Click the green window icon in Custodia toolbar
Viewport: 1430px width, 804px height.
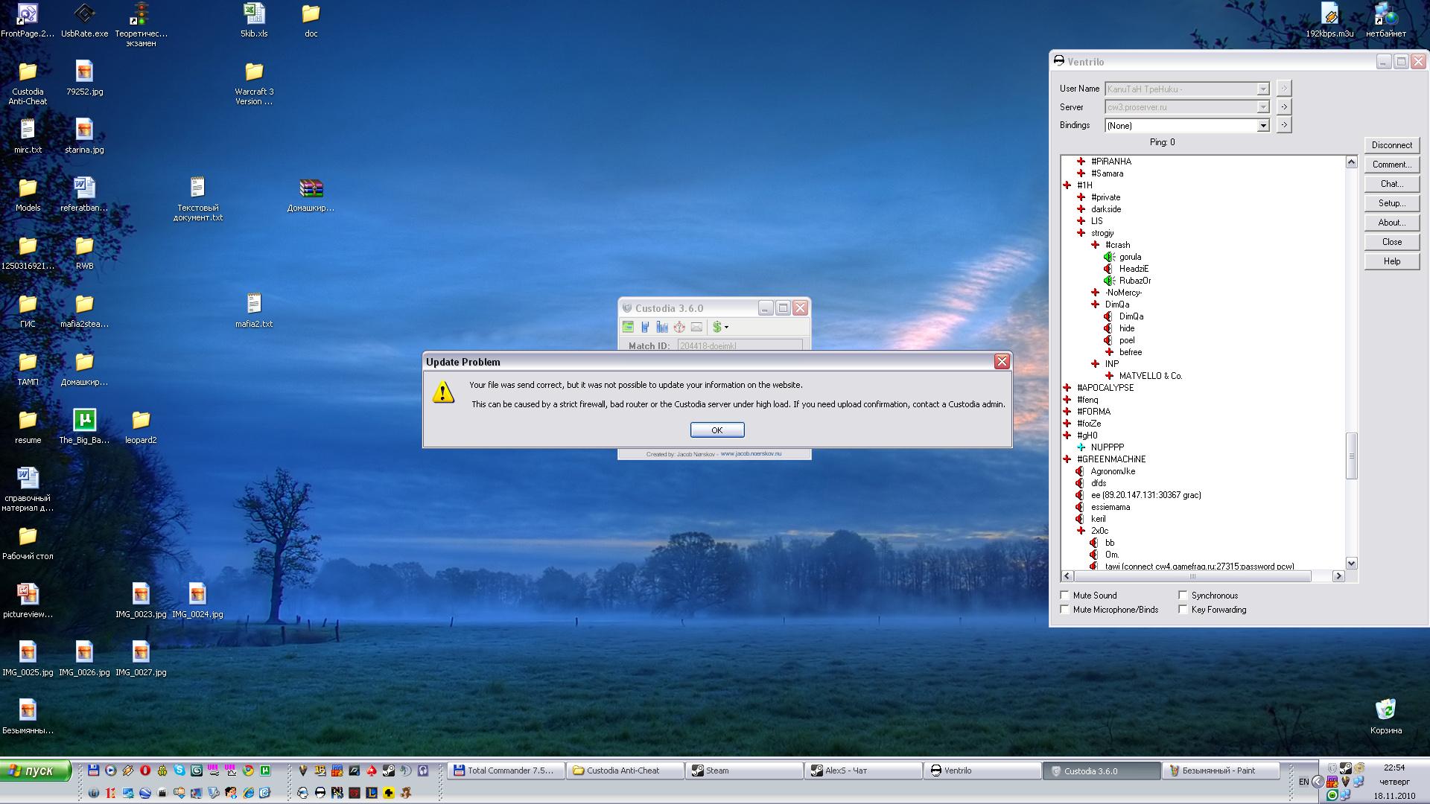(628, 327)
